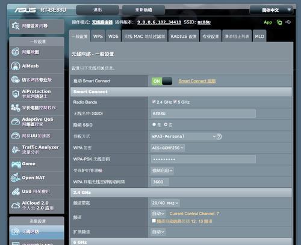
Task: Open the Protected Management Frames dropdown
Action: coord(162,171)
